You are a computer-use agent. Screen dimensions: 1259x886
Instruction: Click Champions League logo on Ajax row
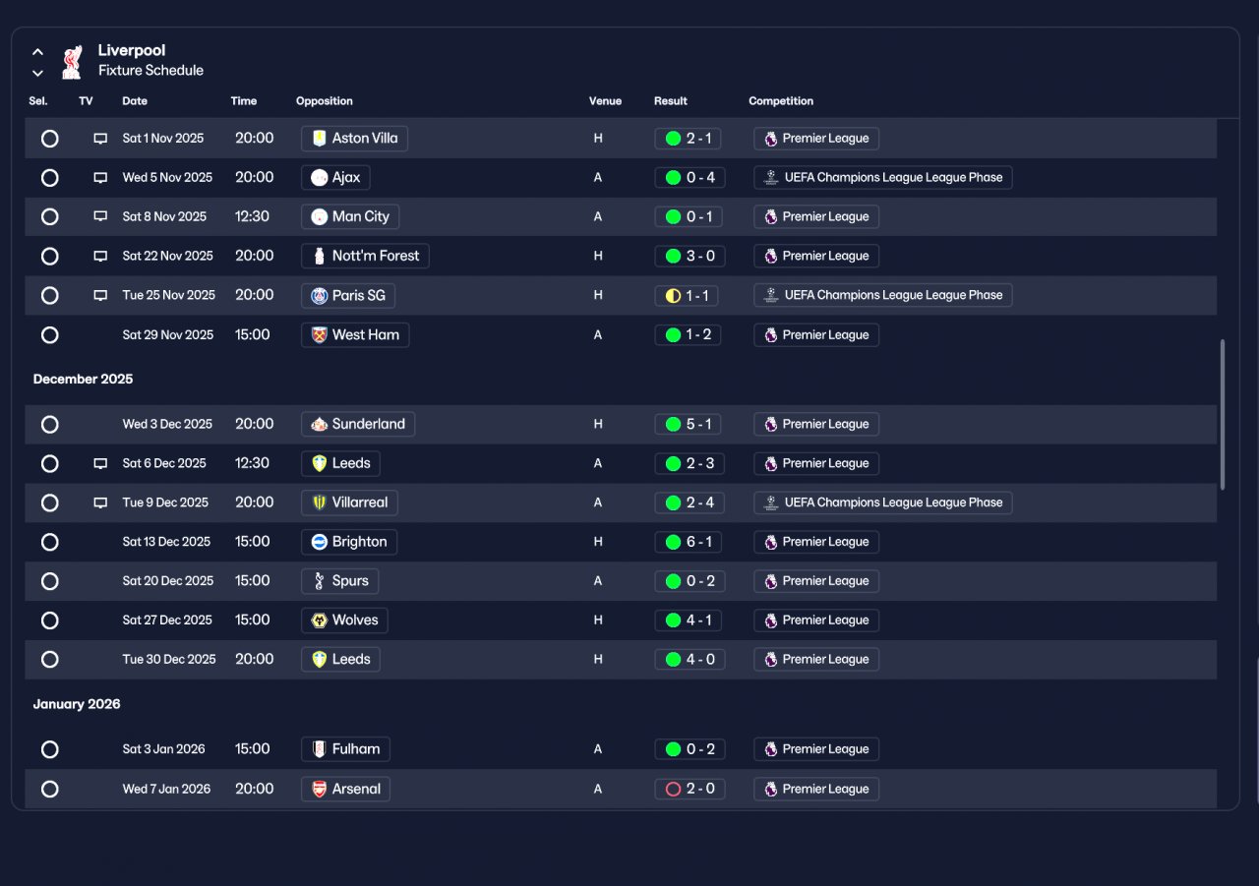click(x=771, y=178)
